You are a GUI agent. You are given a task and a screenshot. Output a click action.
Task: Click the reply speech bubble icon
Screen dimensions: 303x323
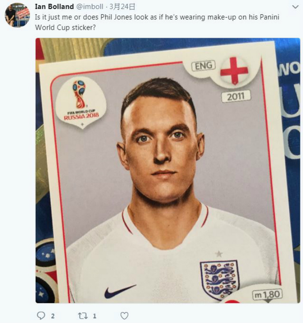point(41,316)
